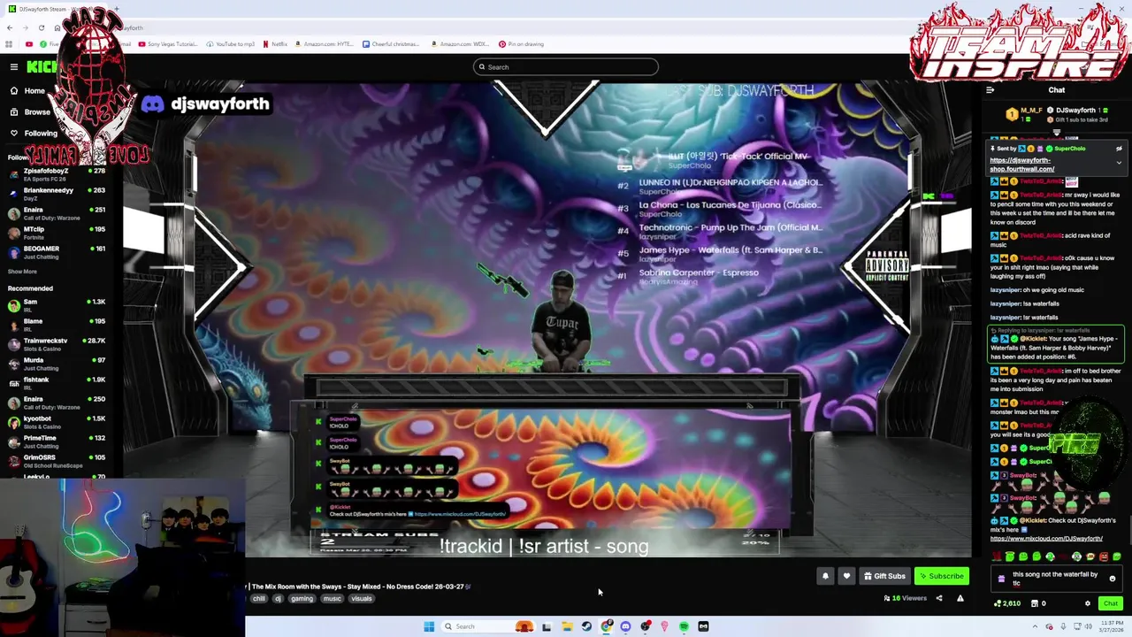
Task: Open Cheerful christmas bookmark
Action: 389,44
